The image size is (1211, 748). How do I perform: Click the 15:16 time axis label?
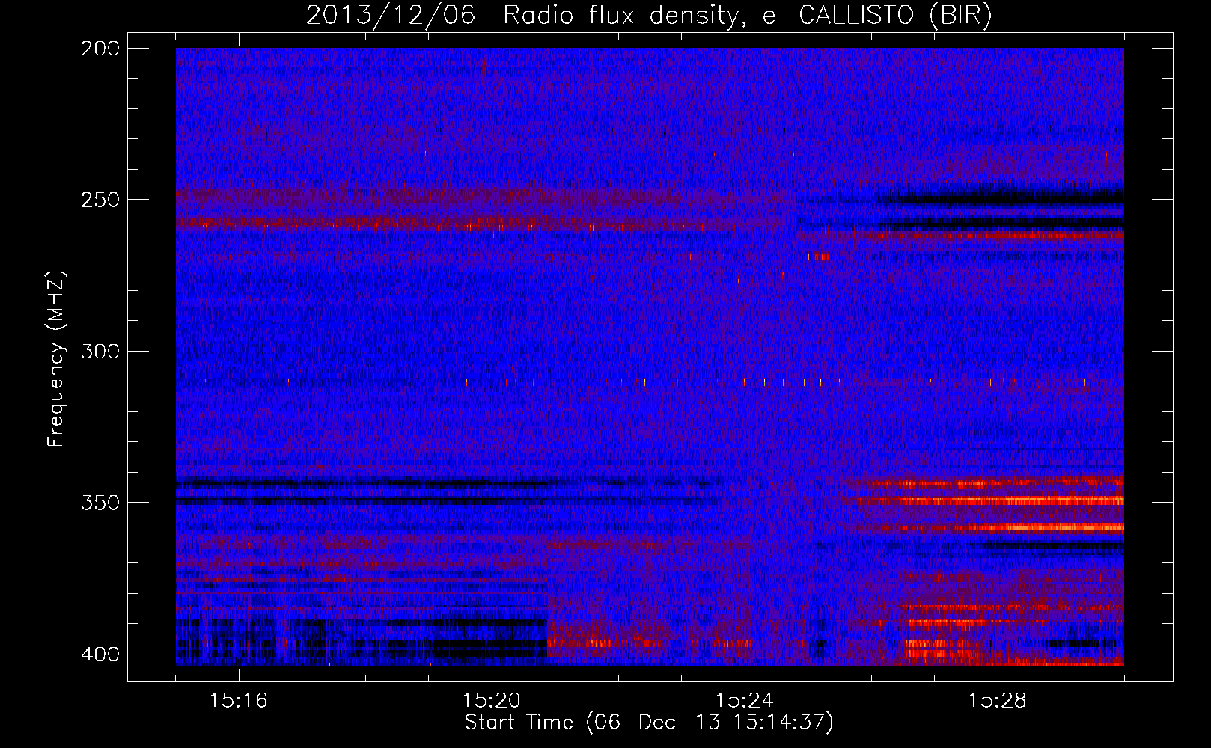[x=239, y=701]
